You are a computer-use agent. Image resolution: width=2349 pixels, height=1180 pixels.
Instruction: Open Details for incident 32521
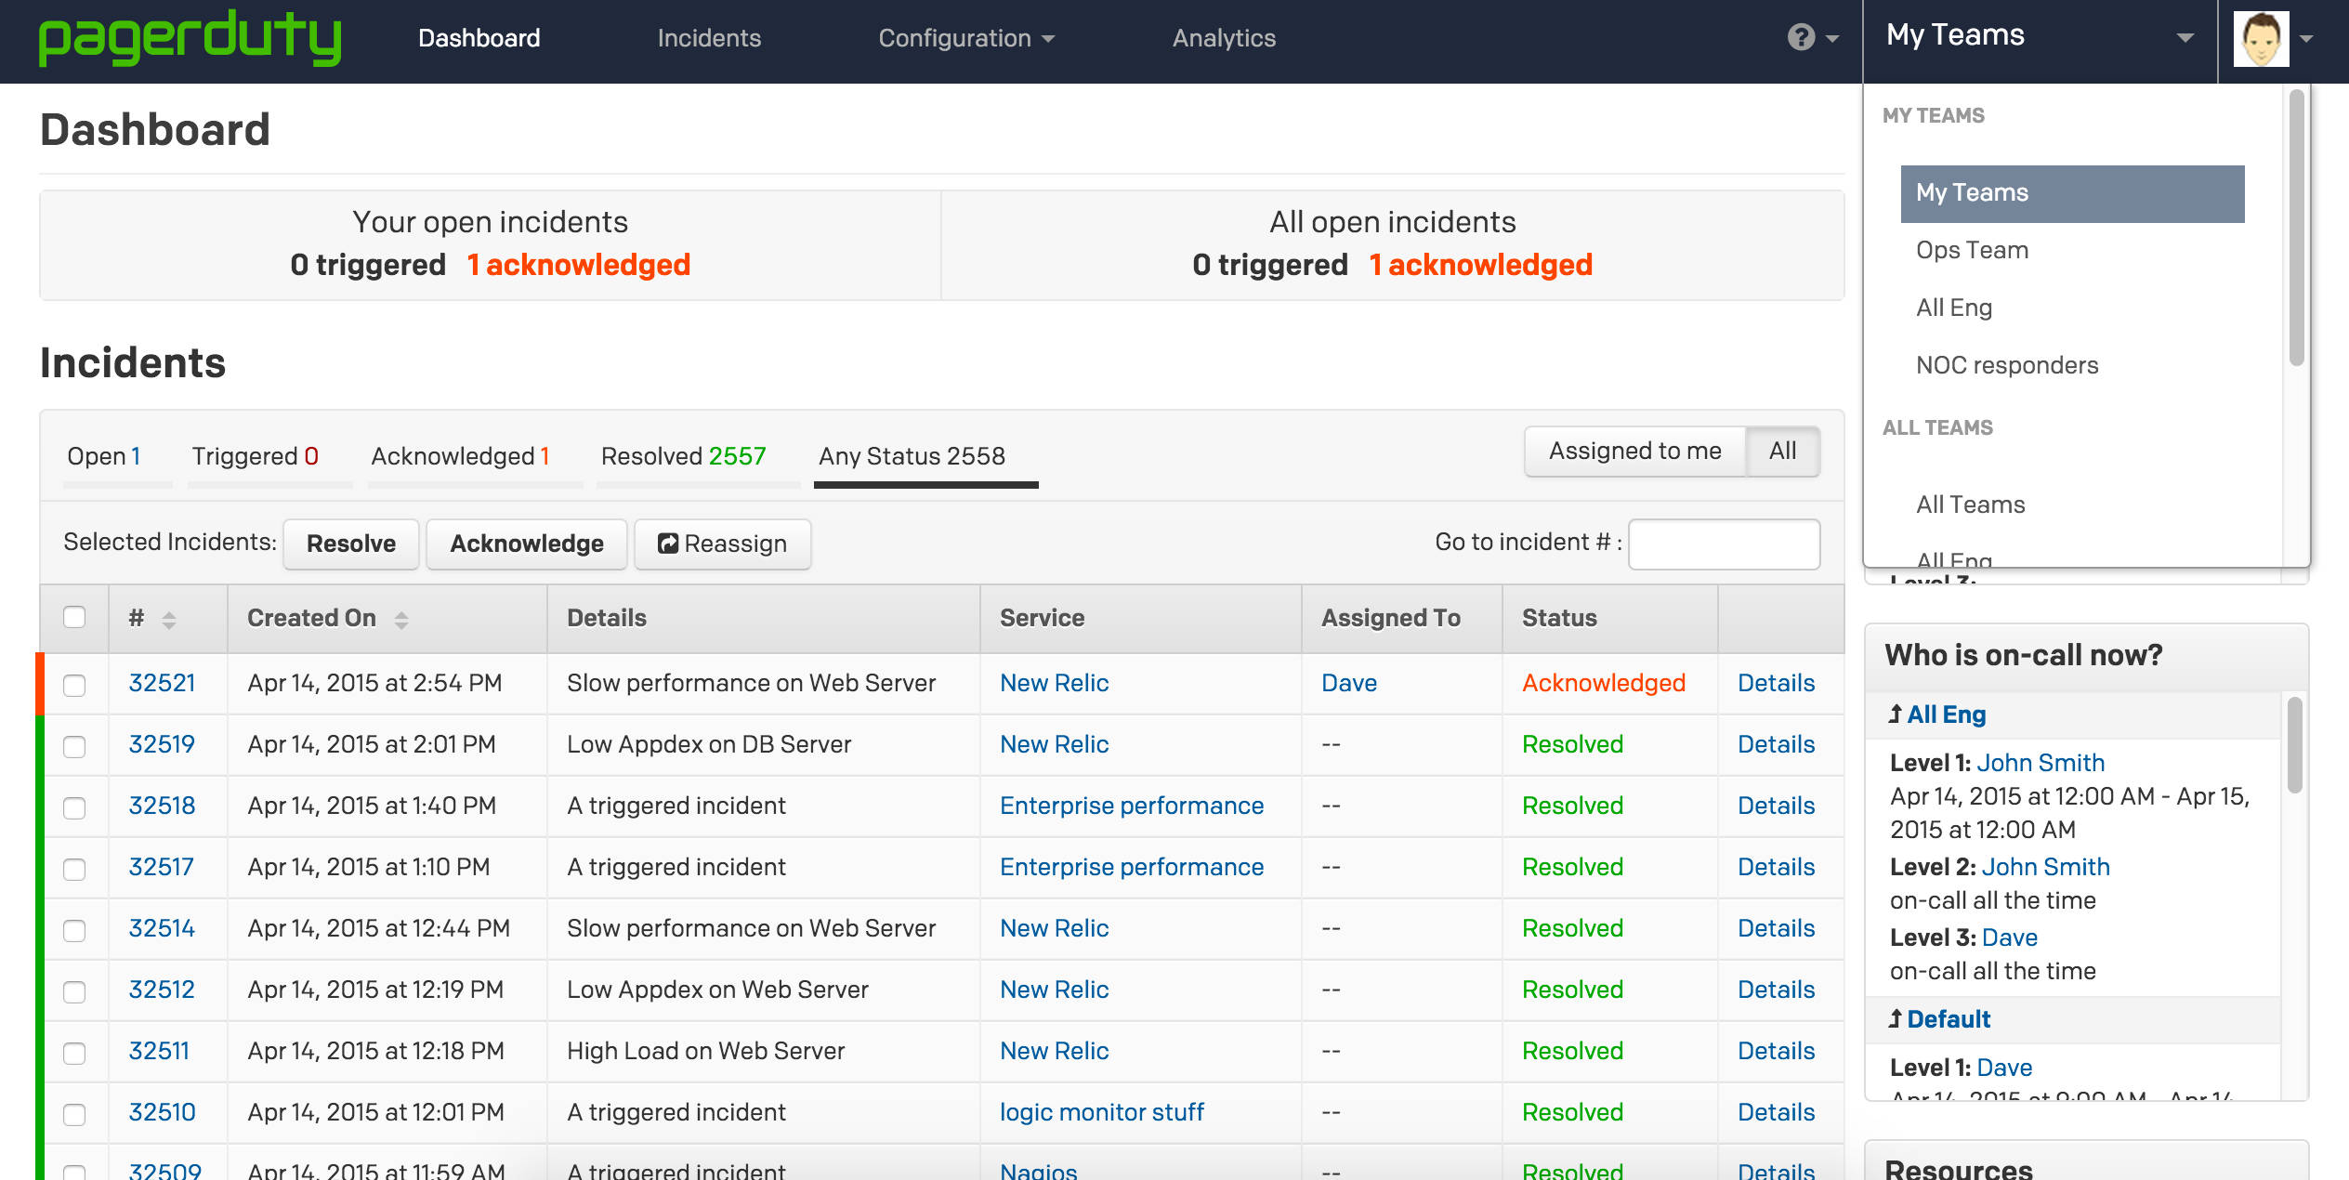tap(1776, 683)
